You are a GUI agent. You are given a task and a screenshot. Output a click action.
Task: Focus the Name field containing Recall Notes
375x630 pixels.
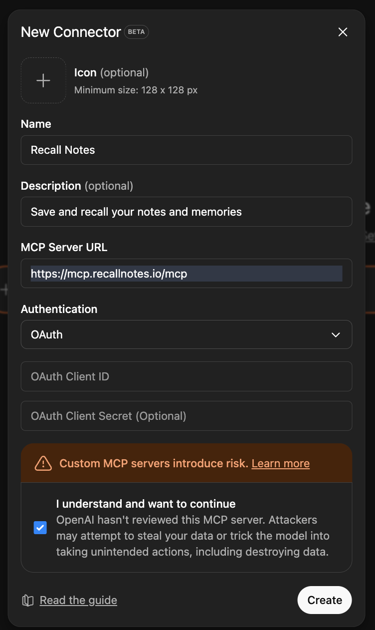(x=186, y=150)
